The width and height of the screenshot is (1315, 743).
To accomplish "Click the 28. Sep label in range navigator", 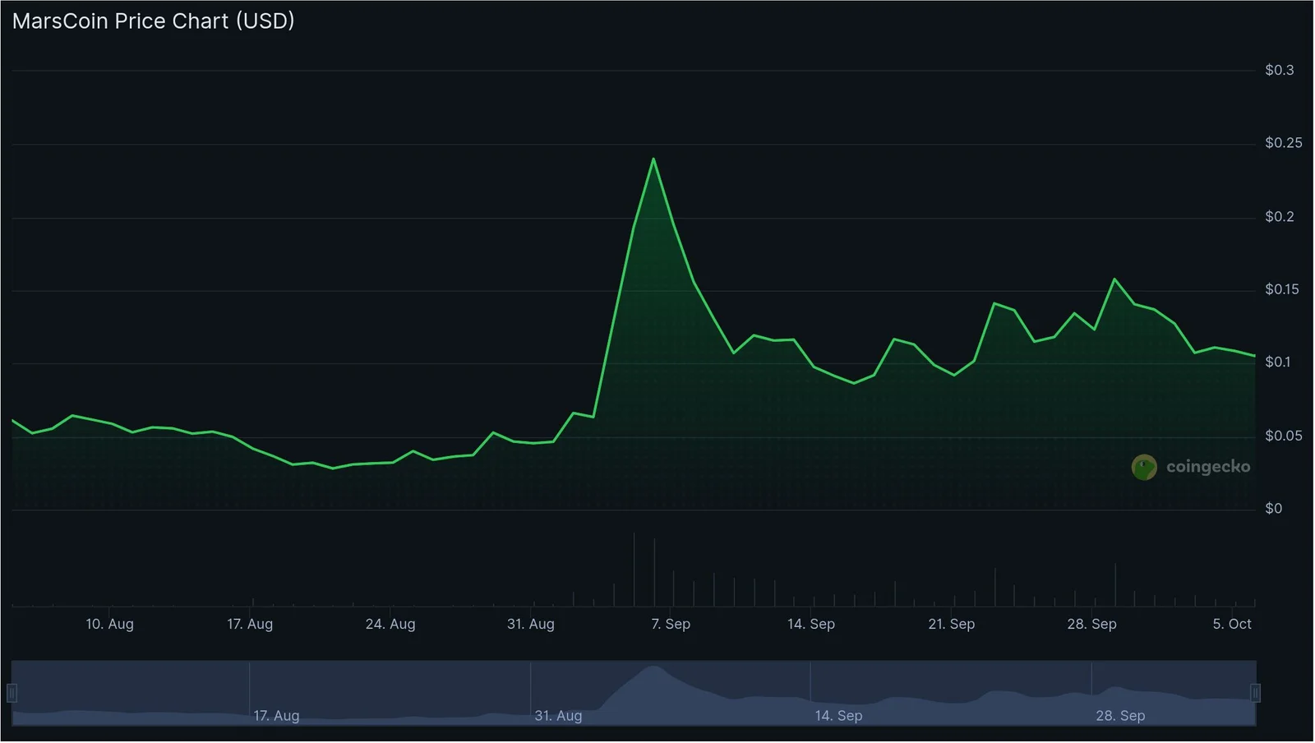I will pos(1121,716).
